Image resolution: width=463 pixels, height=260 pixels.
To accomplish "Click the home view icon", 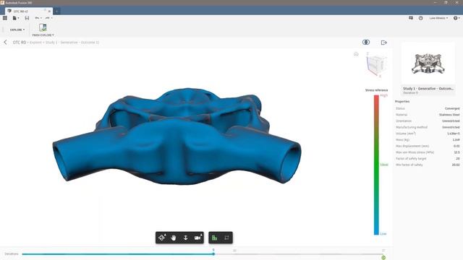I will [356, 54].
